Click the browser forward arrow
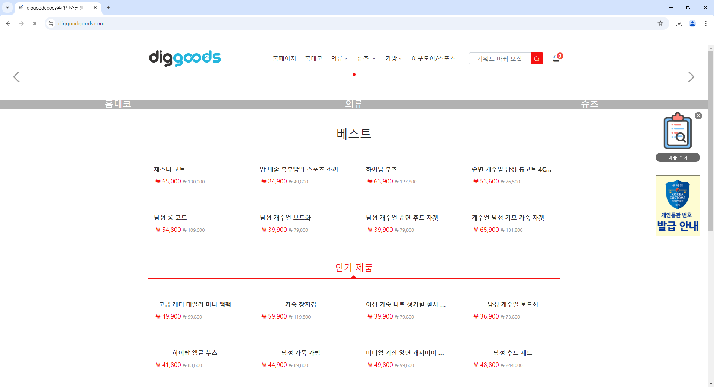Screen dimensions: 714x387 pyautogui.click(x=22, y=23)
